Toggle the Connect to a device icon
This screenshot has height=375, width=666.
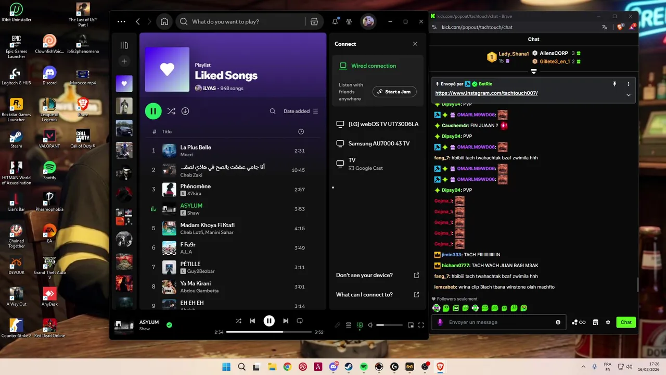pos(360,325)
